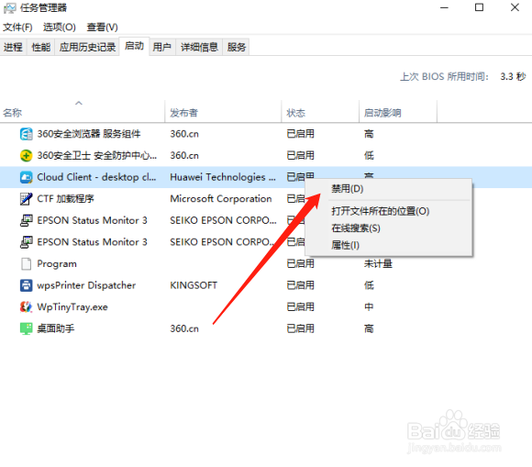The height and width of the screenshot is (467, 532).
Task: Select the wpsPrinter Dispatcher entry name
Action: pyautogui.click(x=86, y=285)
